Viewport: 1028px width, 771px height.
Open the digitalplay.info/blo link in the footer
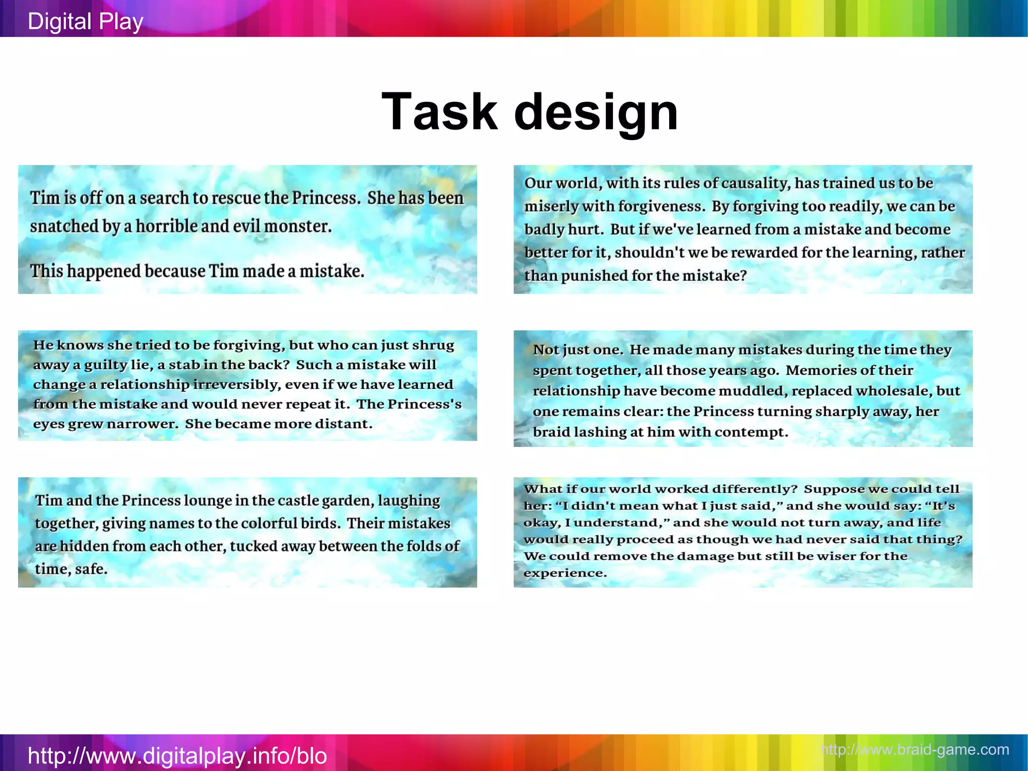coord(177,755)
